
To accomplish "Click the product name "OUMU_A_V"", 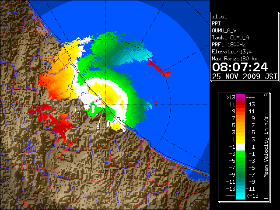I will [224, 31].
